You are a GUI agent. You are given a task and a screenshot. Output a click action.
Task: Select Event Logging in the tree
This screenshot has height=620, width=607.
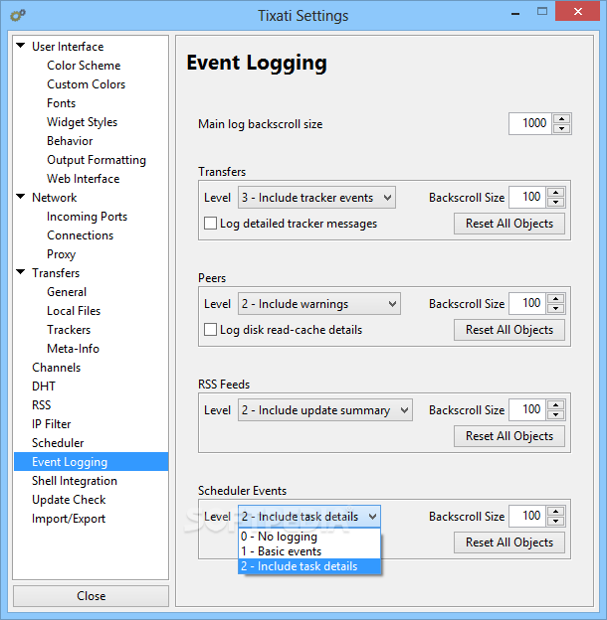pos(92,462)
